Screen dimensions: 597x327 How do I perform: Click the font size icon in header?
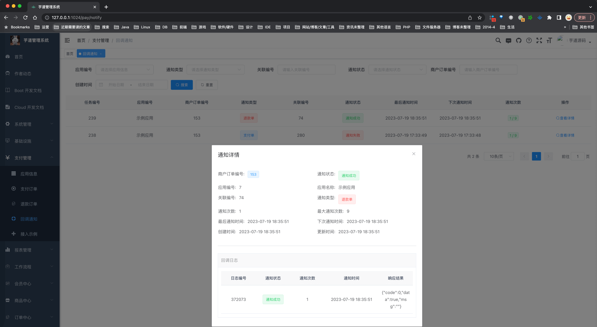coord(549,40)
